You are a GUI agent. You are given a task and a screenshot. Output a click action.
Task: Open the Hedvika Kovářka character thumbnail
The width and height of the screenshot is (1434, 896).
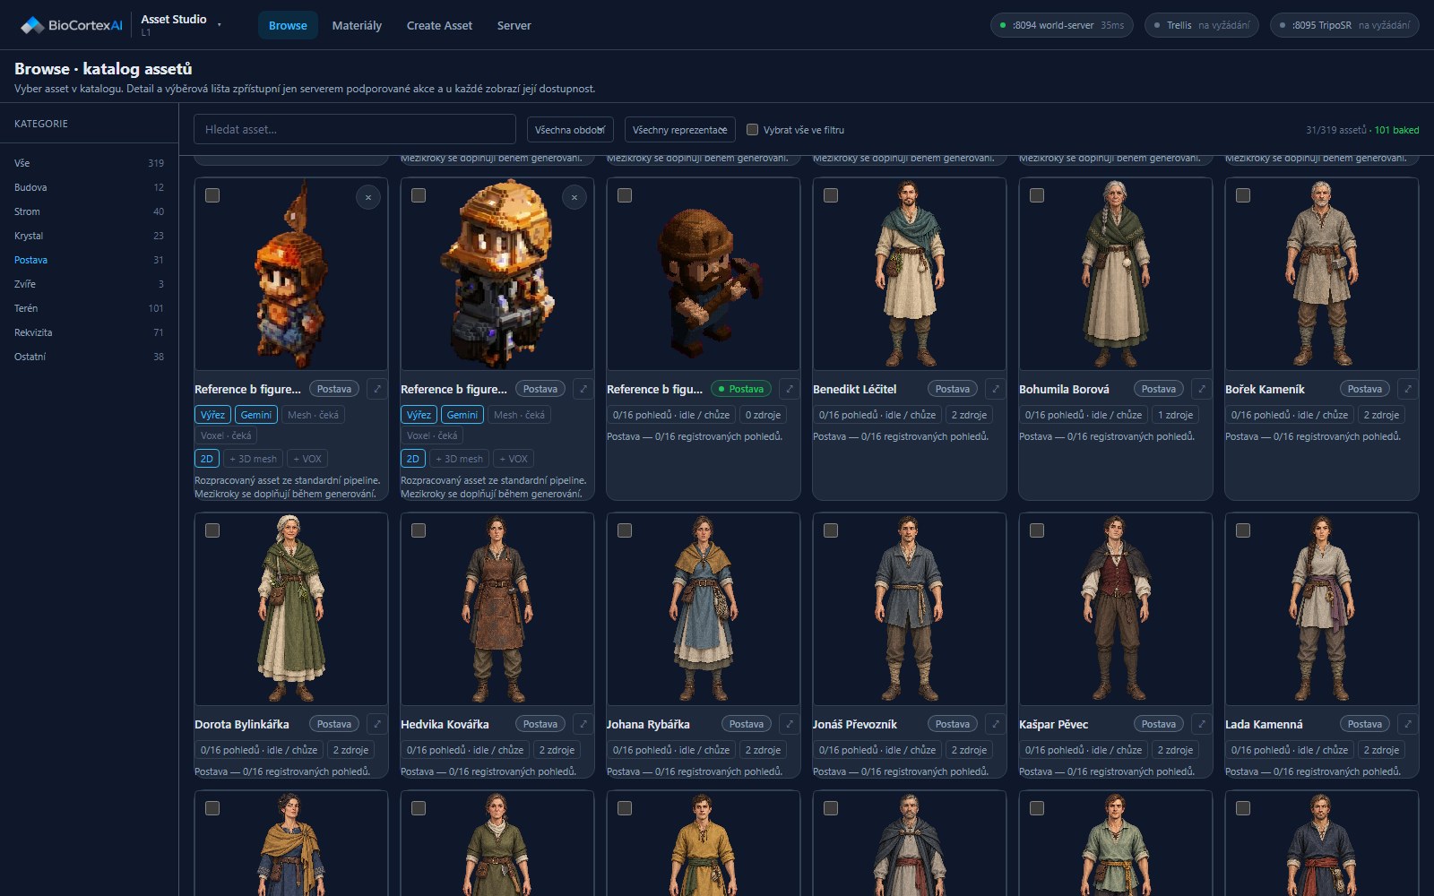coord(497,609)
